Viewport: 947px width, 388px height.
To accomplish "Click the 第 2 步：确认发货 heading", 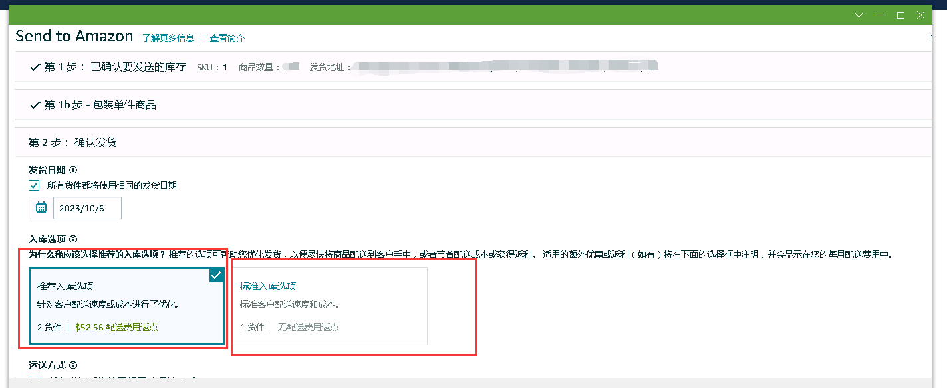I will click(73, 143).
